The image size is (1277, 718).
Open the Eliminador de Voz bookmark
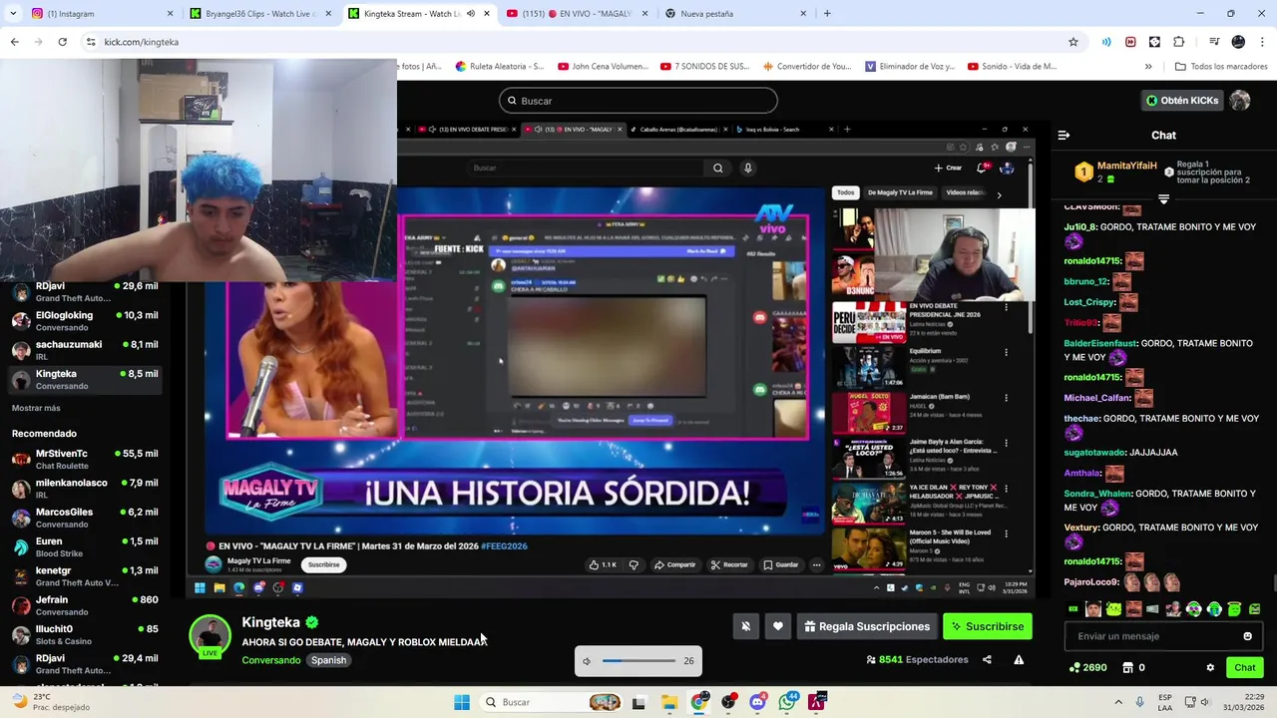(x=909, y=67)
